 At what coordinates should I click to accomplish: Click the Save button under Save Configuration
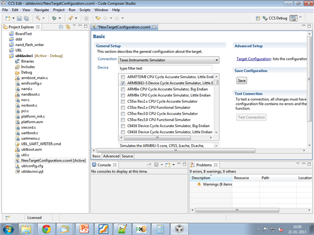point(241,80)
